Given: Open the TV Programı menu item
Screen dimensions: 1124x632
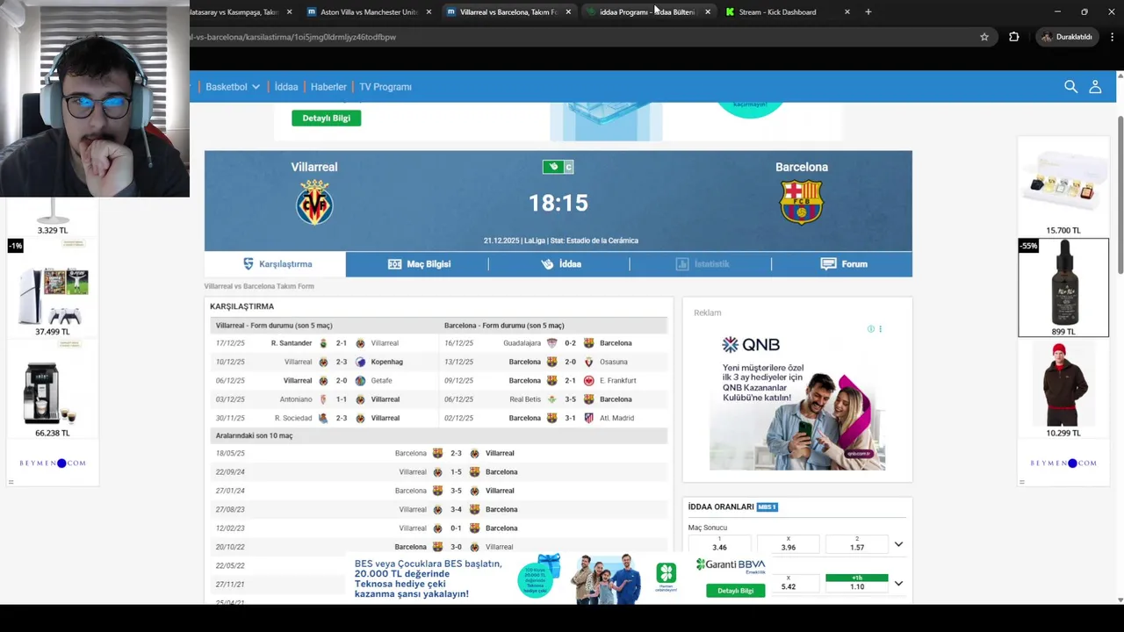Looking at the screenshot, I should (385, 87).
